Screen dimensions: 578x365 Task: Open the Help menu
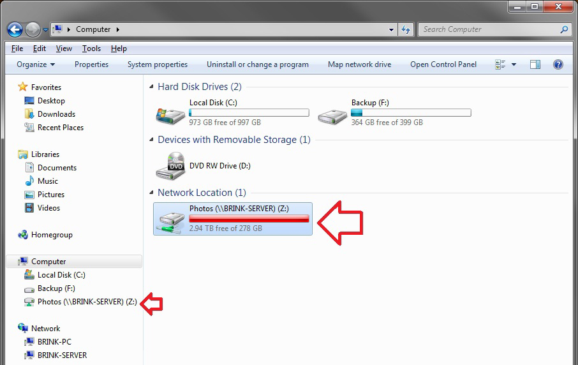[119, 48]
